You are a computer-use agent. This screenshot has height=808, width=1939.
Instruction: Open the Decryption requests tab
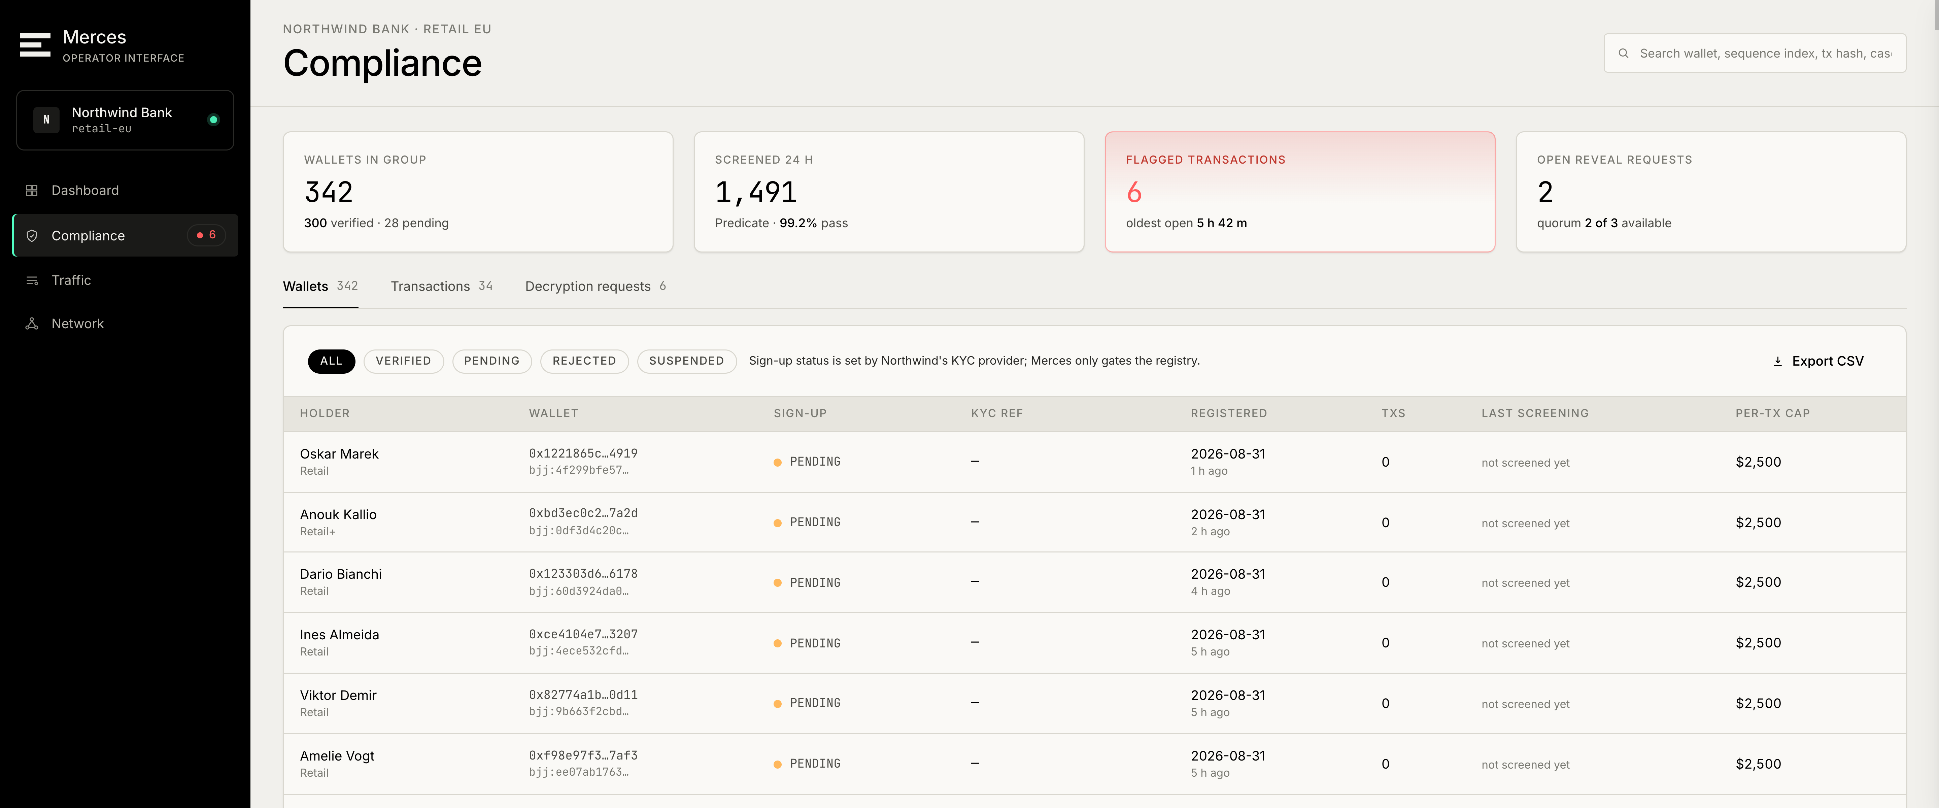[596, 286]
